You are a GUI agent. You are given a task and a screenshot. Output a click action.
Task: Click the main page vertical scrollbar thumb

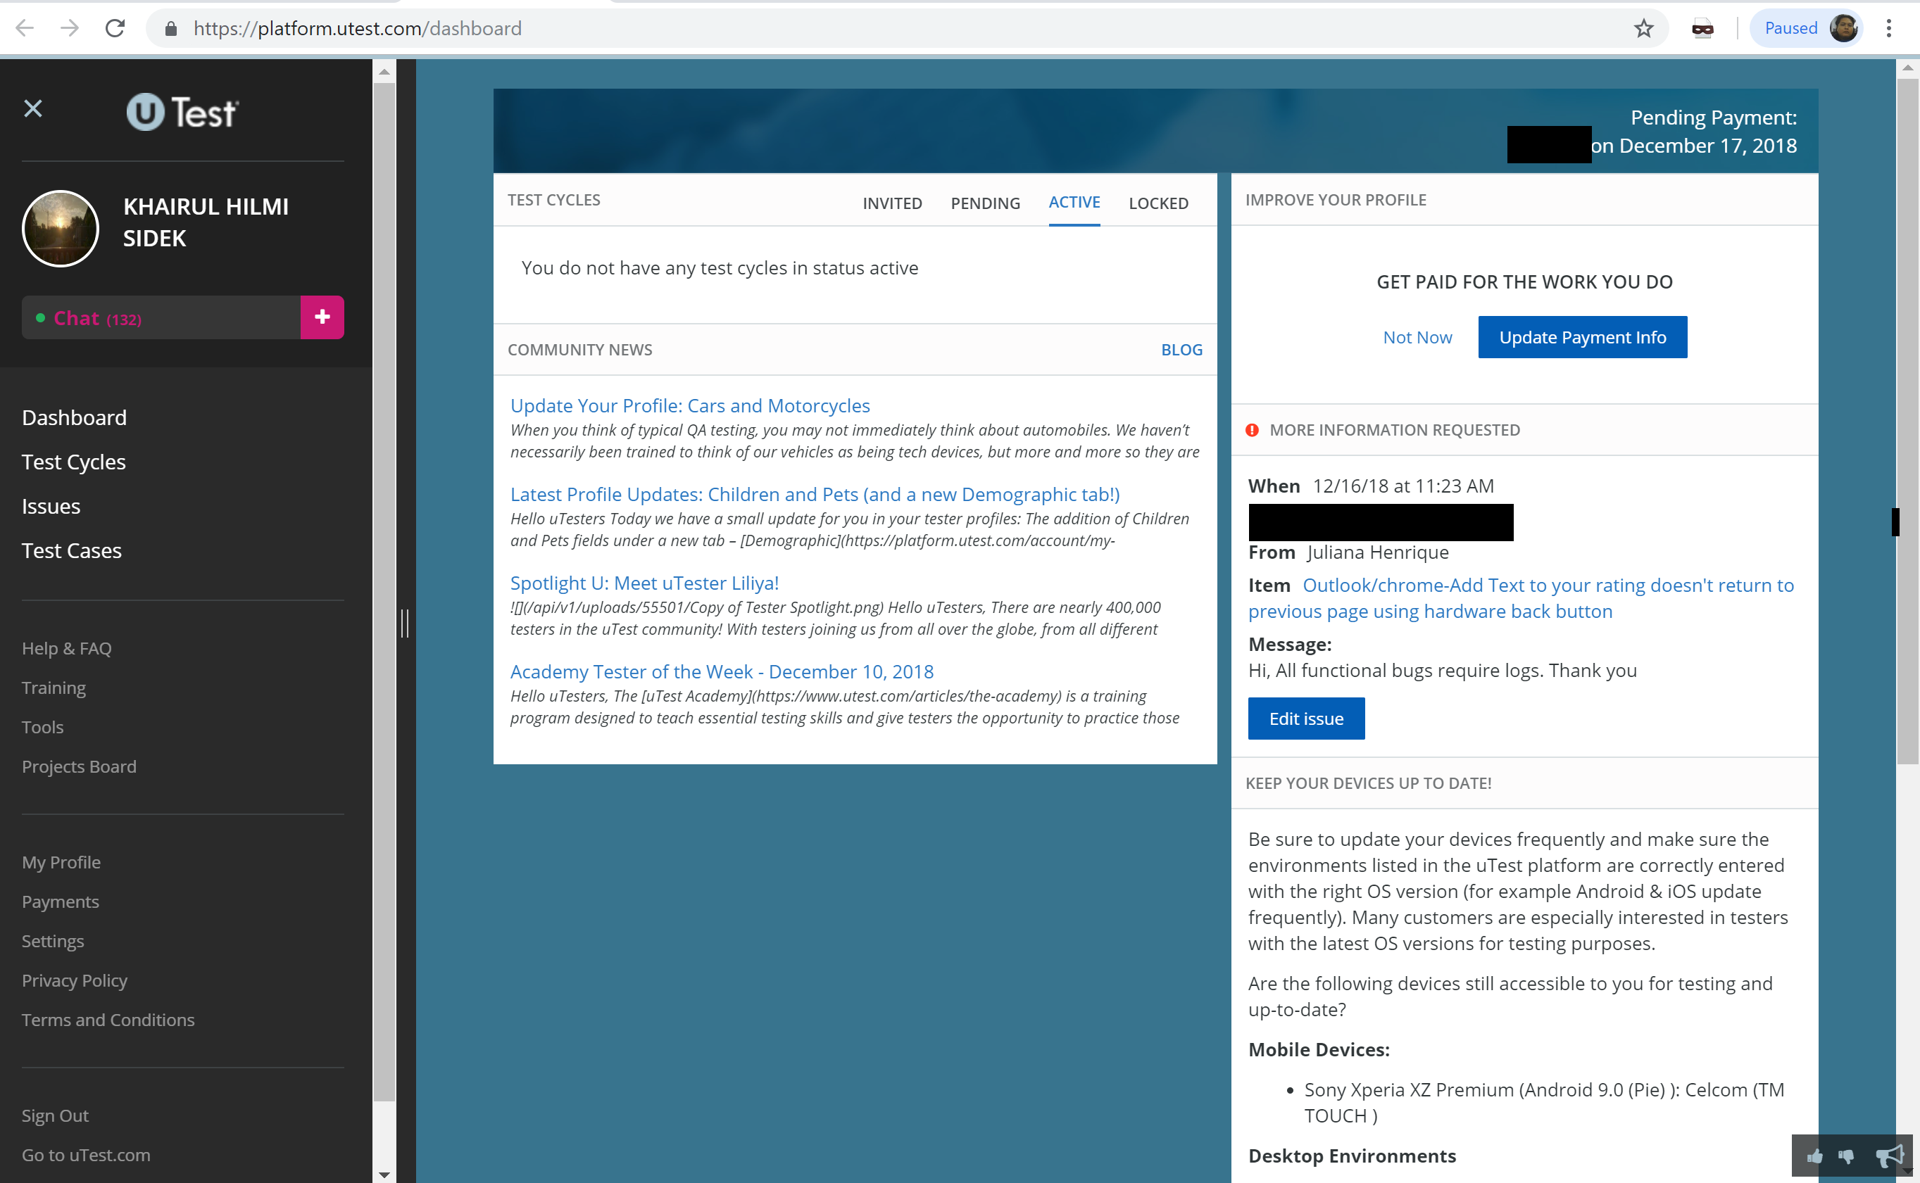point(1907,421)
